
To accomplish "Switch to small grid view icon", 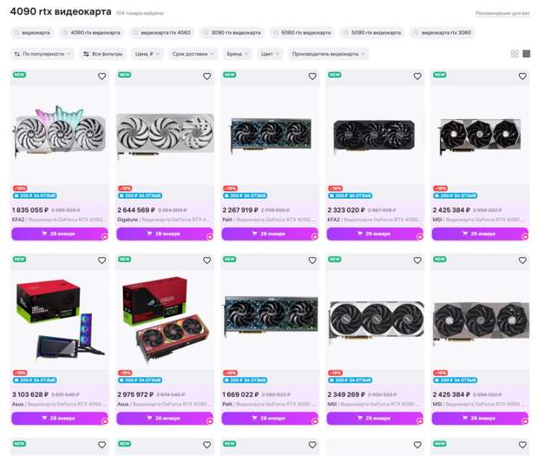I will [x=527, y=54].
